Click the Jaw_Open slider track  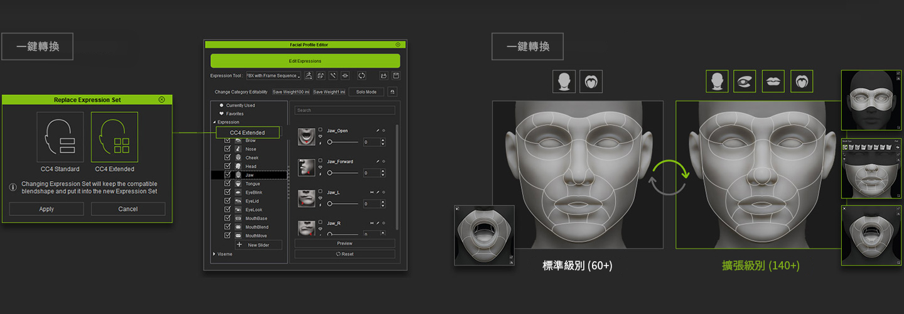tap(344, 143)
